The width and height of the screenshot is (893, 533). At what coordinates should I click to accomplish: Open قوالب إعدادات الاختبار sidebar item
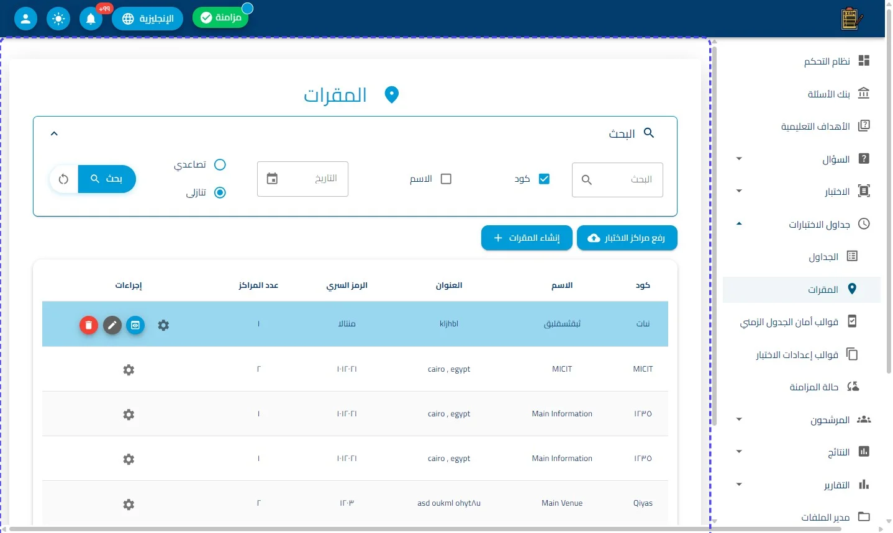(802, 354)
